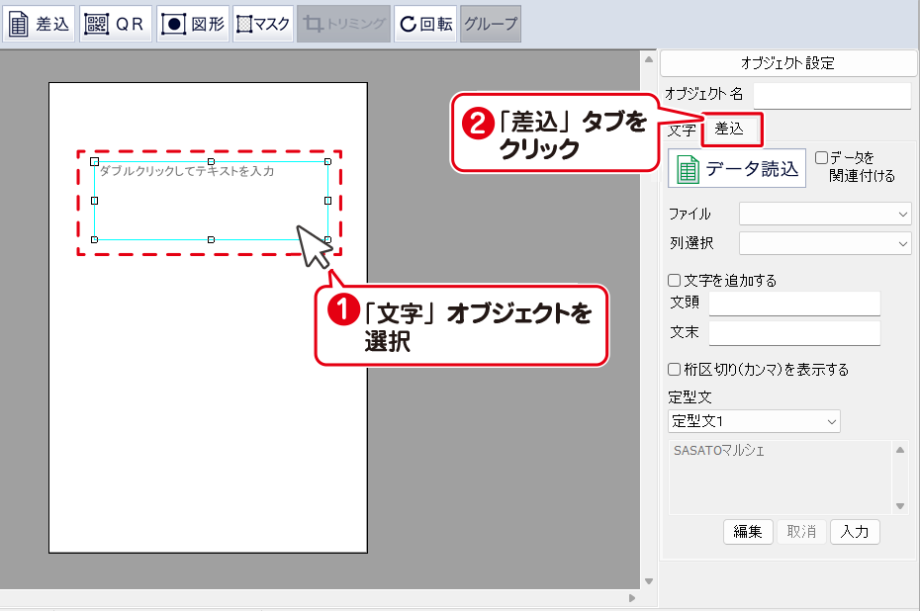This screenshot has width=920, height=611.
Task: Expand the 列選択 dropdown
Action: (825, 243)
